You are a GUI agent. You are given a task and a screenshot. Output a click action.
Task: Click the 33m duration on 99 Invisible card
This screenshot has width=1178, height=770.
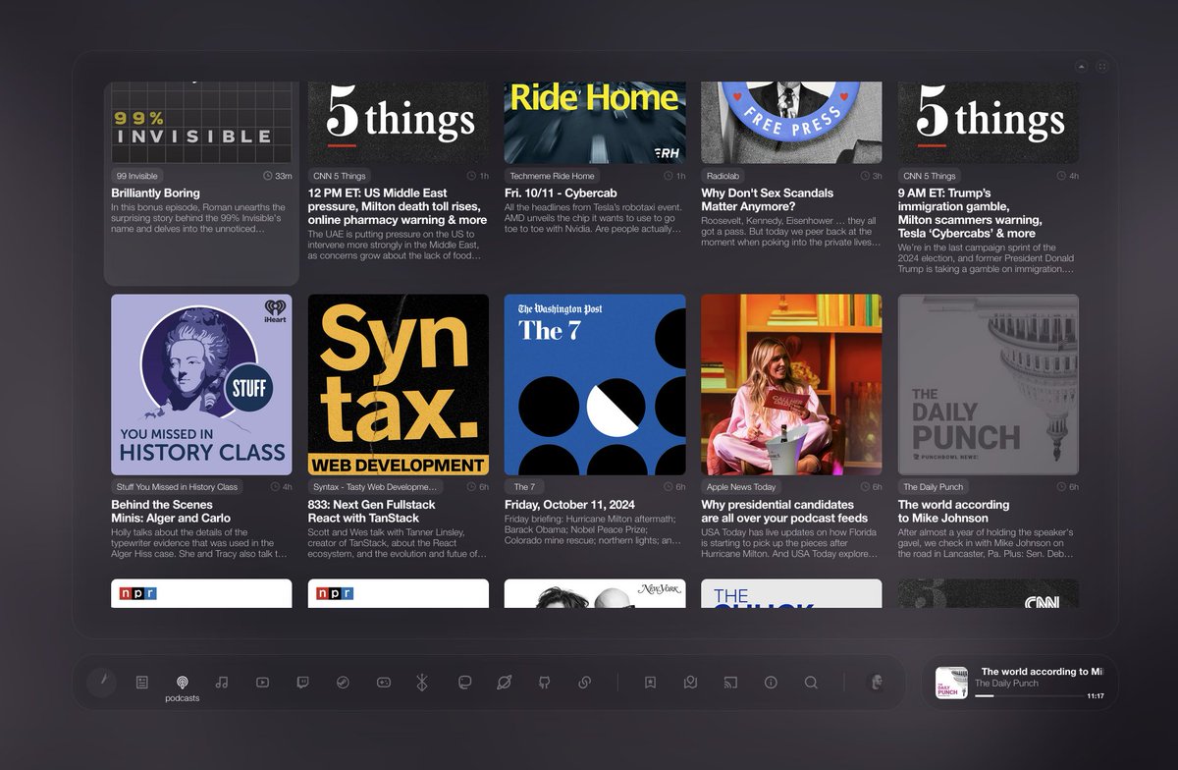pyautogui.click(x=278, y=176)
